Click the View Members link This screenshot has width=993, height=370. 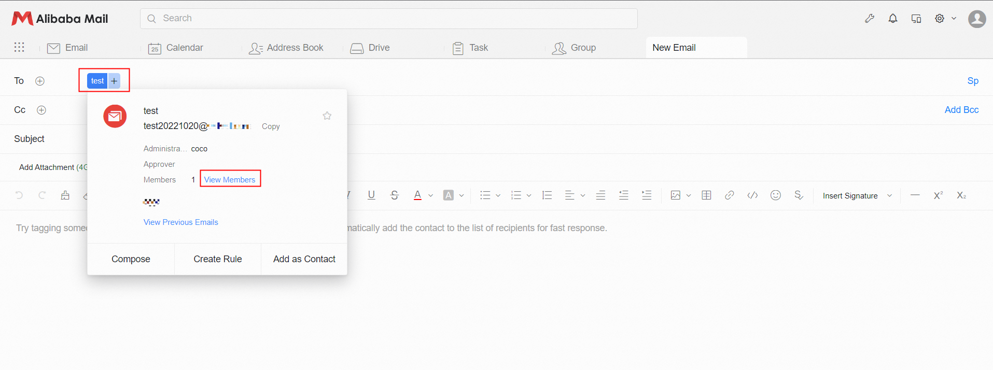230,179
